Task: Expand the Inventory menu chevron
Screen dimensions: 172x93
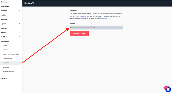Action: (x=19, y=11)
